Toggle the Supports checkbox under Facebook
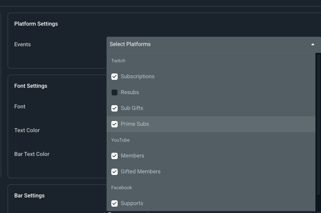This screenshot has height=213, width=321. [x=114, y=203]
